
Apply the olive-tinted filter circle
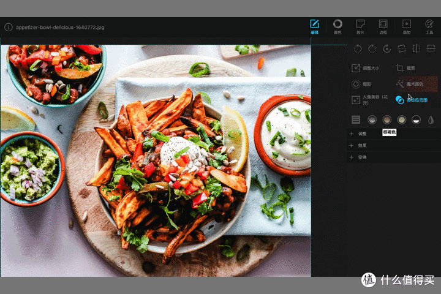[402, 120]
